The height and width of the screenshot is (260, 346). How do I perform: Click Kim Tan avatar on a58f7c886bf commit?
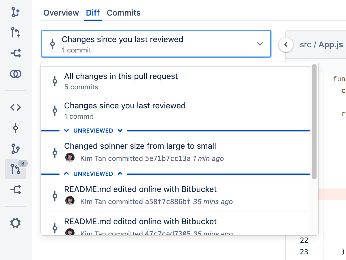click(70, 201)
